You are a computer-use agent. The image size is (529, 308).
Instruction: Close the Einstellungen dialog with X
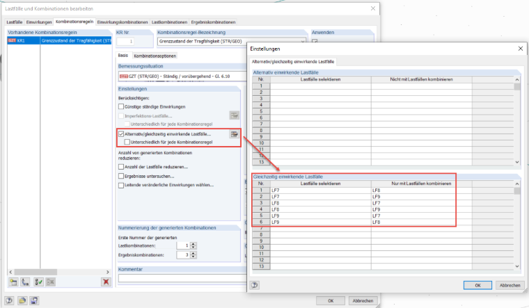pos(520,49)
